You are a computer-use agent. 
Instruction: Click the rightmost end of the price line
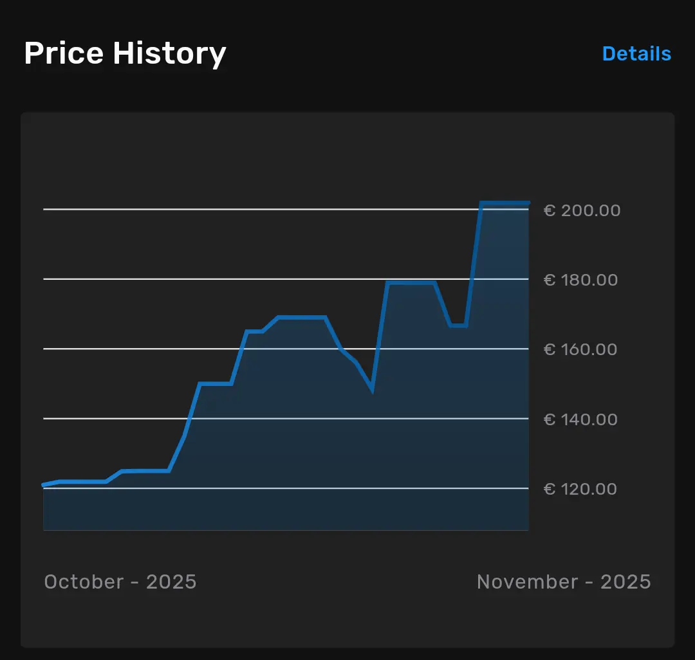click(528, 203)
